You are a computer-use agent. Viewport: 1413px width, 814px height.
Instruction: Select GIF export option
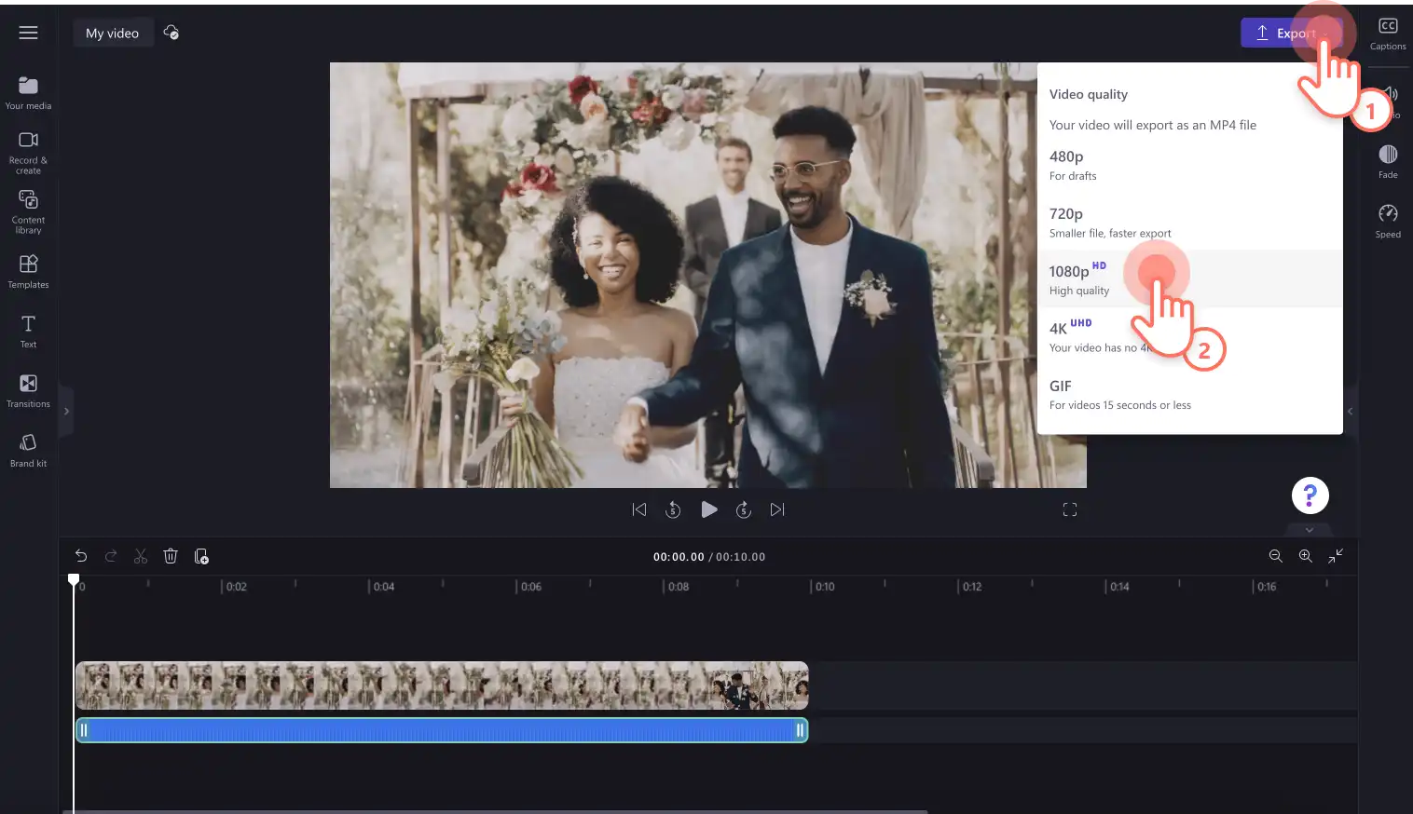click(1189, 394)
